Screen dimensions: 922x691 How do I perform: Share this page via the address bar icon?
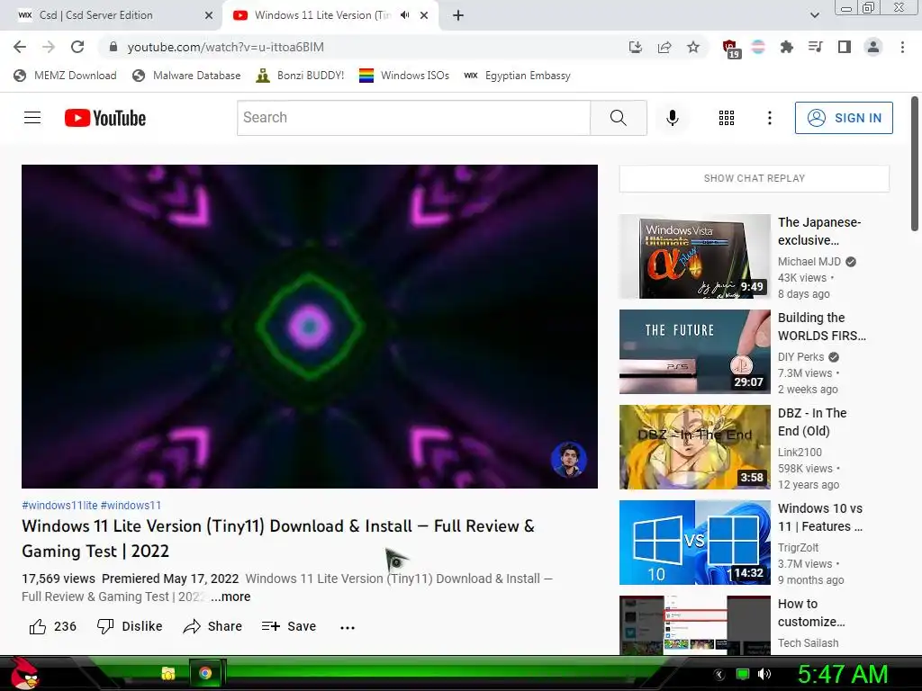pyautogui.click(x=664, y=47)
